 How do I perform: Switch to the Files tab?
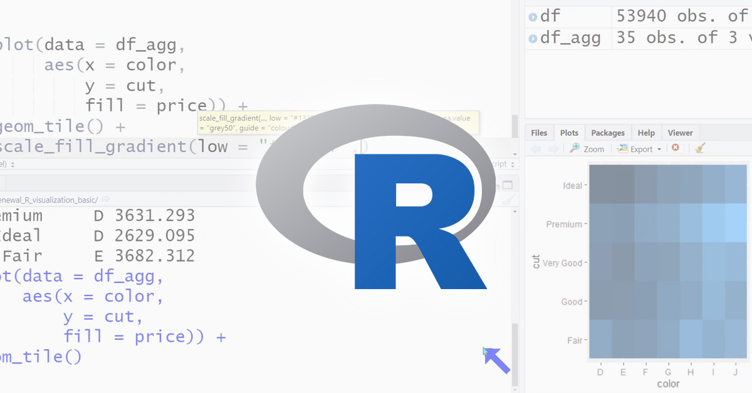tap(539, 133)
